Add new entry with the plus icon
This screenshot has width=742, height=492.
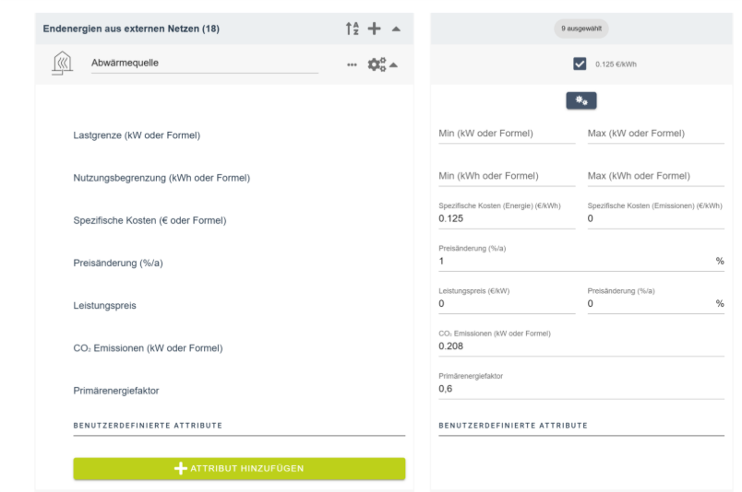click(374, 29)
